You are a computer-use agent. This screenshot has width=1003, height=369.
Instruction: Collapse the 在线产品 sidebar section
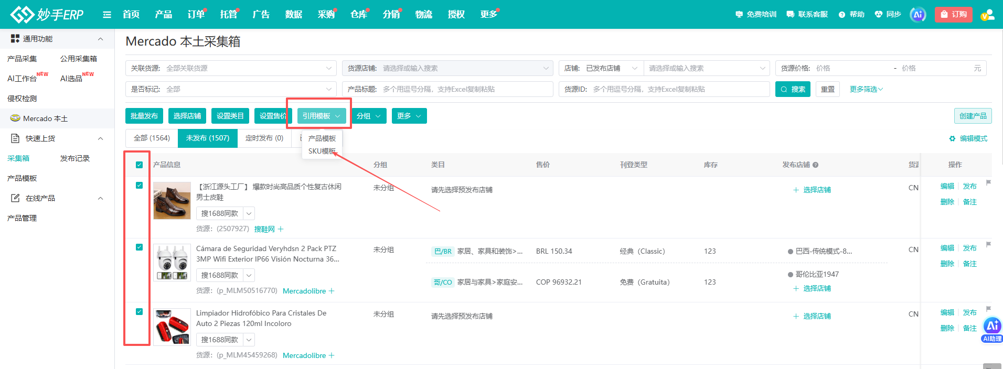pos(100,198)
